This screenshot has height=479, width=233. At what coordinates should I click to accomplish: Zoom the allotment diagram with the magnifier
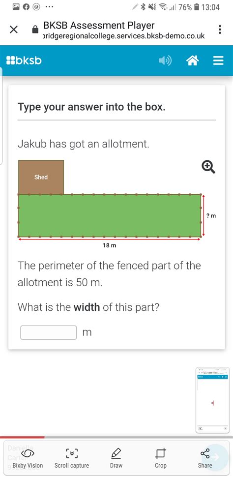pos(208,167)
